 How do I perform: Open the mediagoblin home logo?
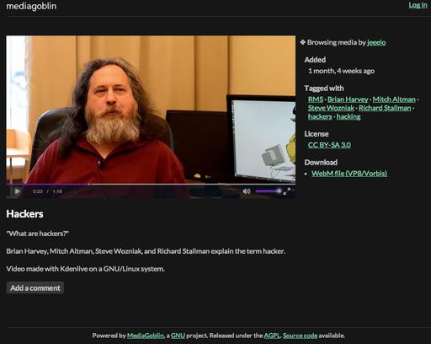[31, 6]
